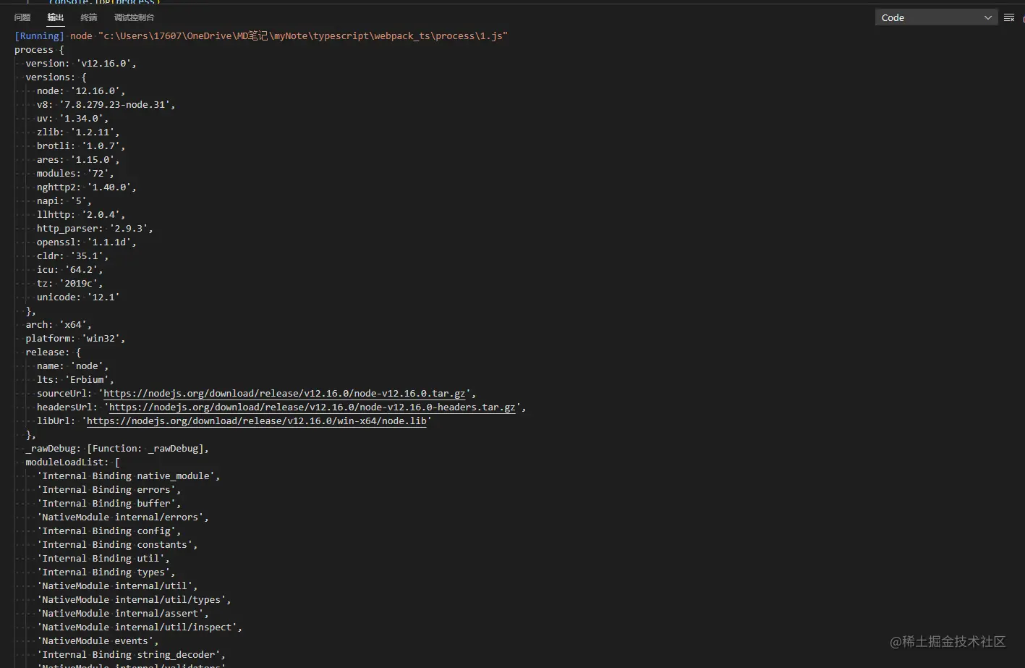
Task: Click the napi: '5' line
Action: pos(64,201)
